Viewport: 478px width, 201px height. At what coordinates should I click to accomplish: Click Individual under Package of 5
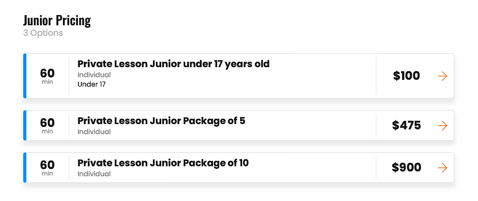(94, 131)
